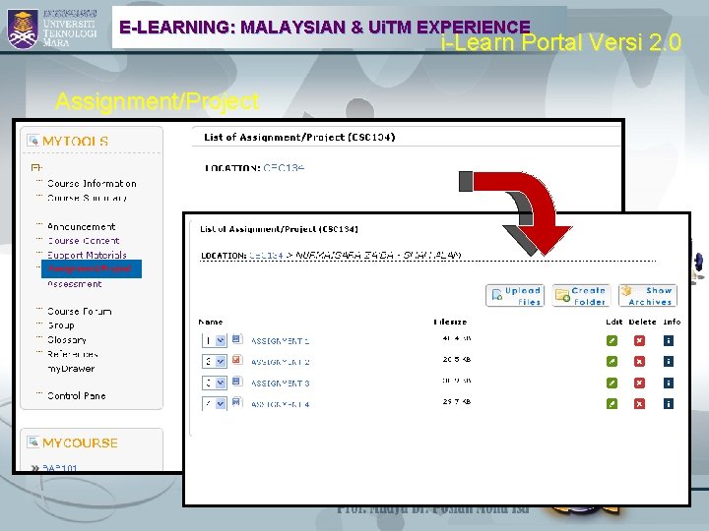Open Glossary in MYTOOLS
This screenshot has width=709, height=531.
coord(67,340)
